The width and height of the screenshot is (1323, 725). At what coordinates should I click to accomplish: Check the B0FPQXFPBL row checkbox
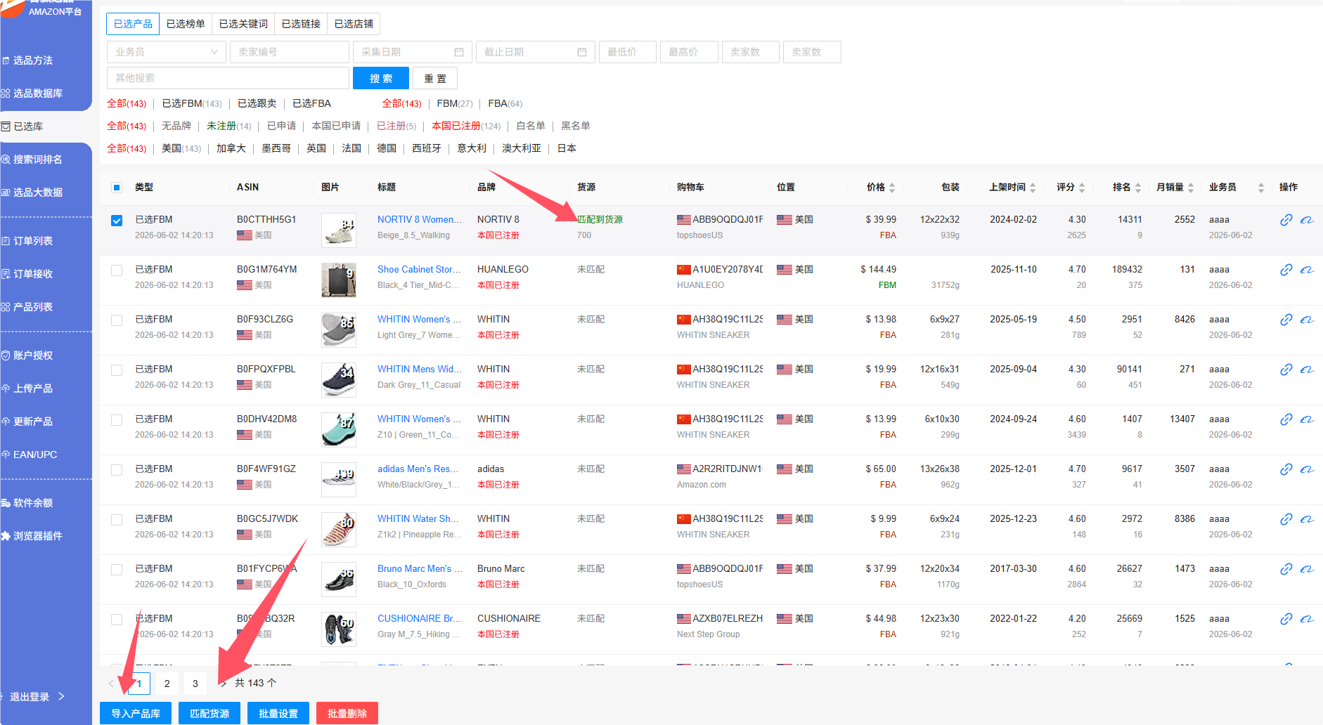pyautogui.click(x=117, y=370)
